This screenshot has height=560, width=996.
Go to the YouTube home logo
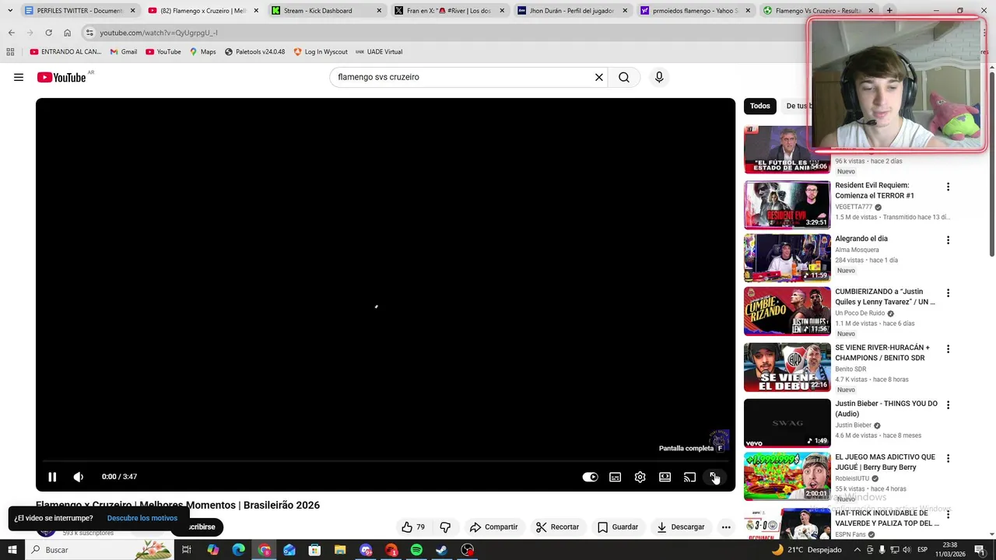click(x=61, y=77)
